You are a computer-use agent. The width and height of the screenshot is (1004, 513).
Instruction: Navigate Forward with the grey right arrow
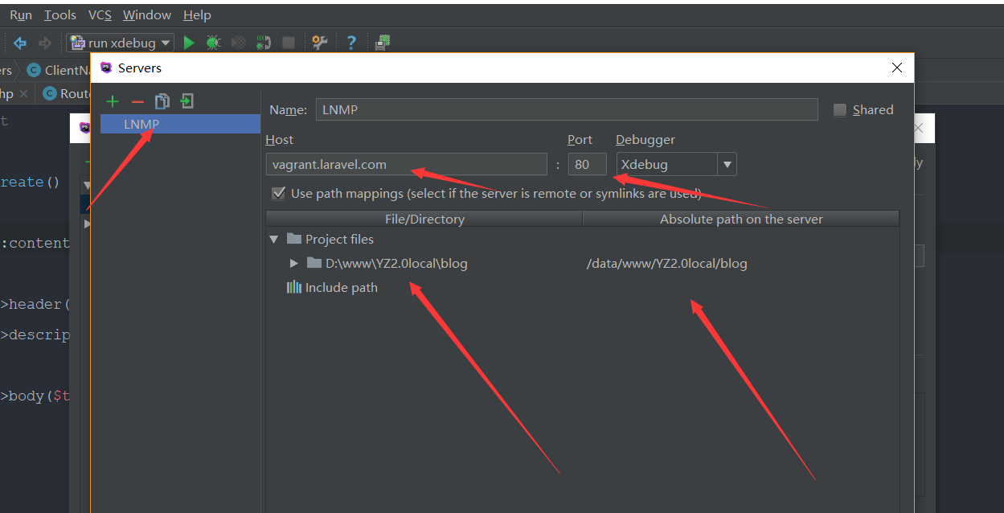(x=45, y=43)
